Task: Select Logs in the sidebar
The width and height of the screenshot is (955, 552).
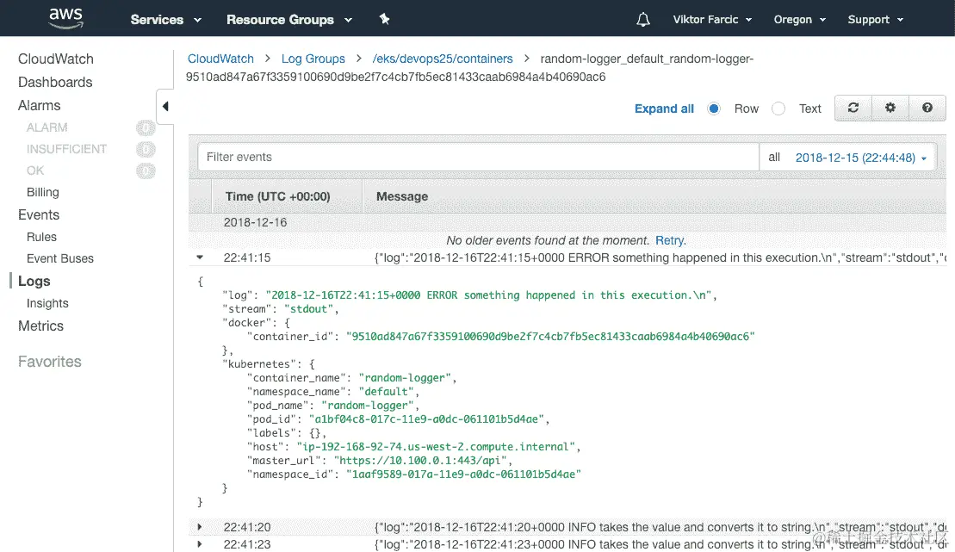Action: coord(34,281)
